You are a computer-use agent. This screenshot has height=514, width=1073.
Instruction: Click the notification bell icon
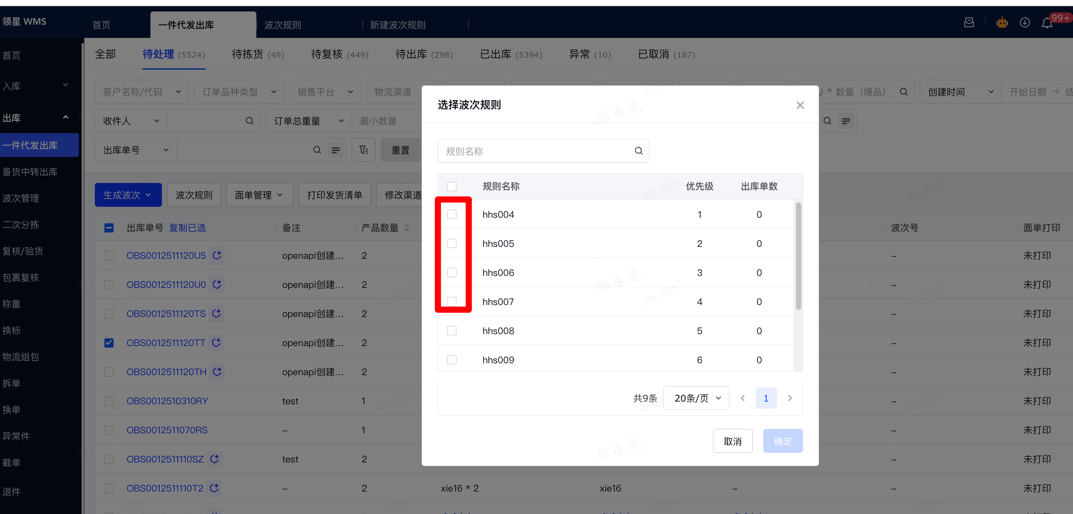(x=1047, y=23)
